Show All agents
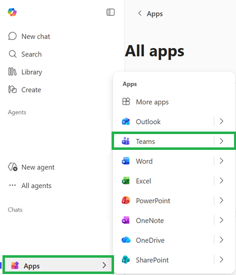 point(30,185)
